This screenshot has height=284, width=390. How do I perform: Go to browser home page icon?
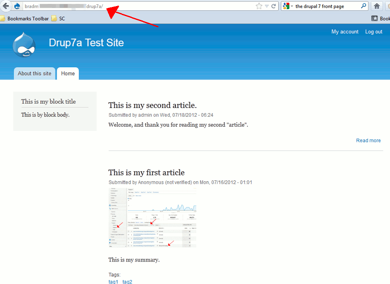(377, 6)
